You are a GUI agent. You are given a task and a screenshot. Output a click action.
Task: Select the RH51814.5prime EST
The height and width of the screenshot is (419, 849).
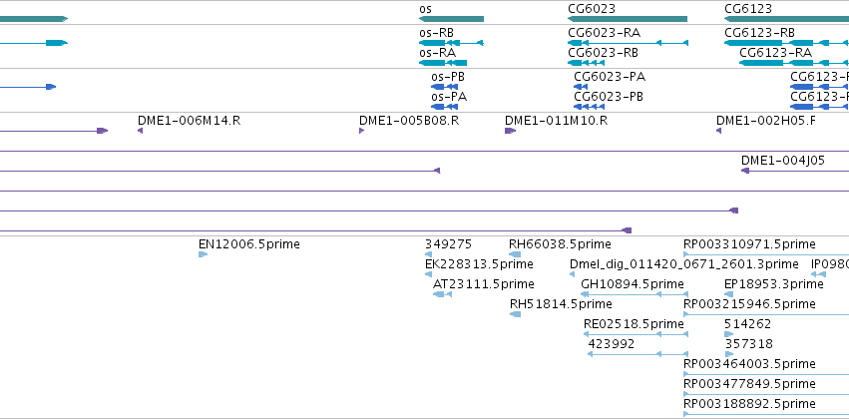(x=516, y=314)
